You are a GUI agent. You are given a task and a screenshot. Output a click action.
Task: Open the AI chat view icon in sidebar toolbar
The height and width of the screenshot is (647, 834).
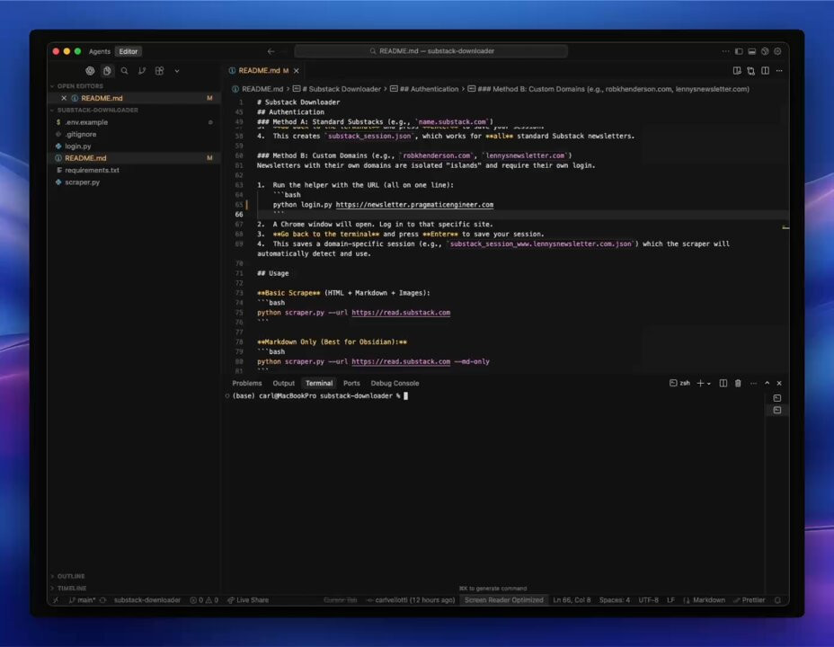pyautogui.click(x=90, y=71)
